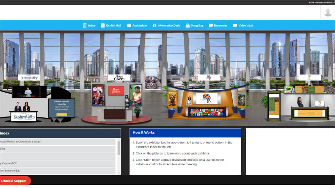Click the Resources document icon
Viewport: 335px width, 188px height.
coord(211,25)
